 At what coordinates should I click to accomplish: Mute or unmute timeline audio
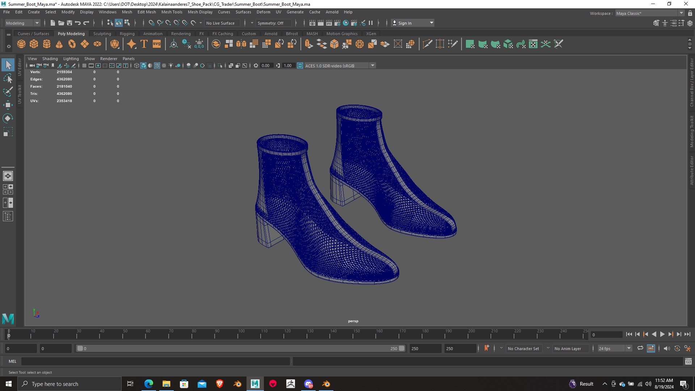click(667, 348)
